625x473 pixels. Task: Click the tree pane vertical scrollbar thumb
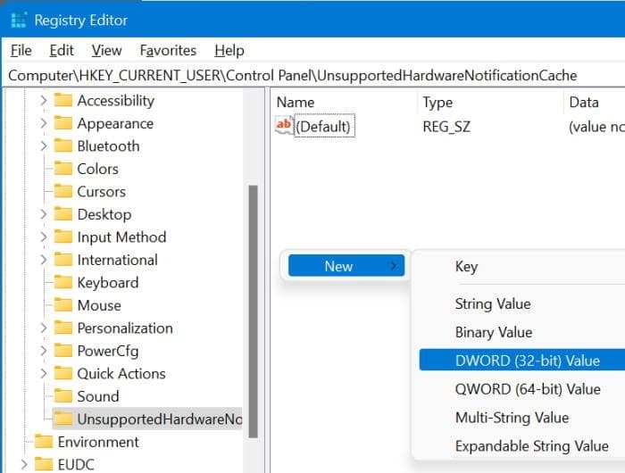coord(253,311)
